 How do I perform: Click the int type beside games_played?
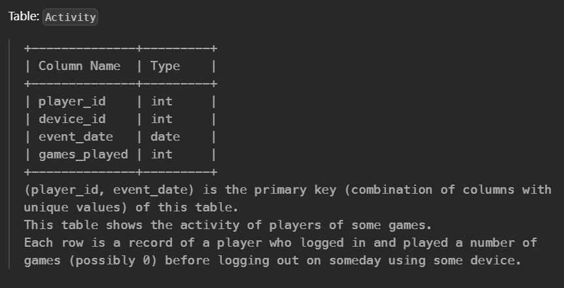[162, 154]
